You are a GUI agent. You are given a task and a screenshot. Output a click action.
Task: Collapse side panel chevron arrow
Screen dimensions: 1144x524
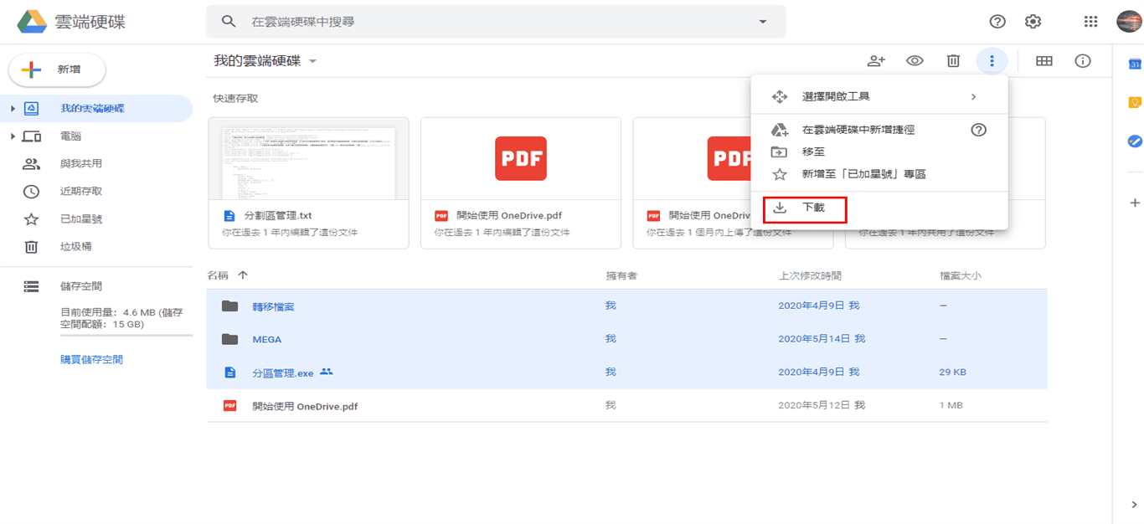pos(1135,505)
